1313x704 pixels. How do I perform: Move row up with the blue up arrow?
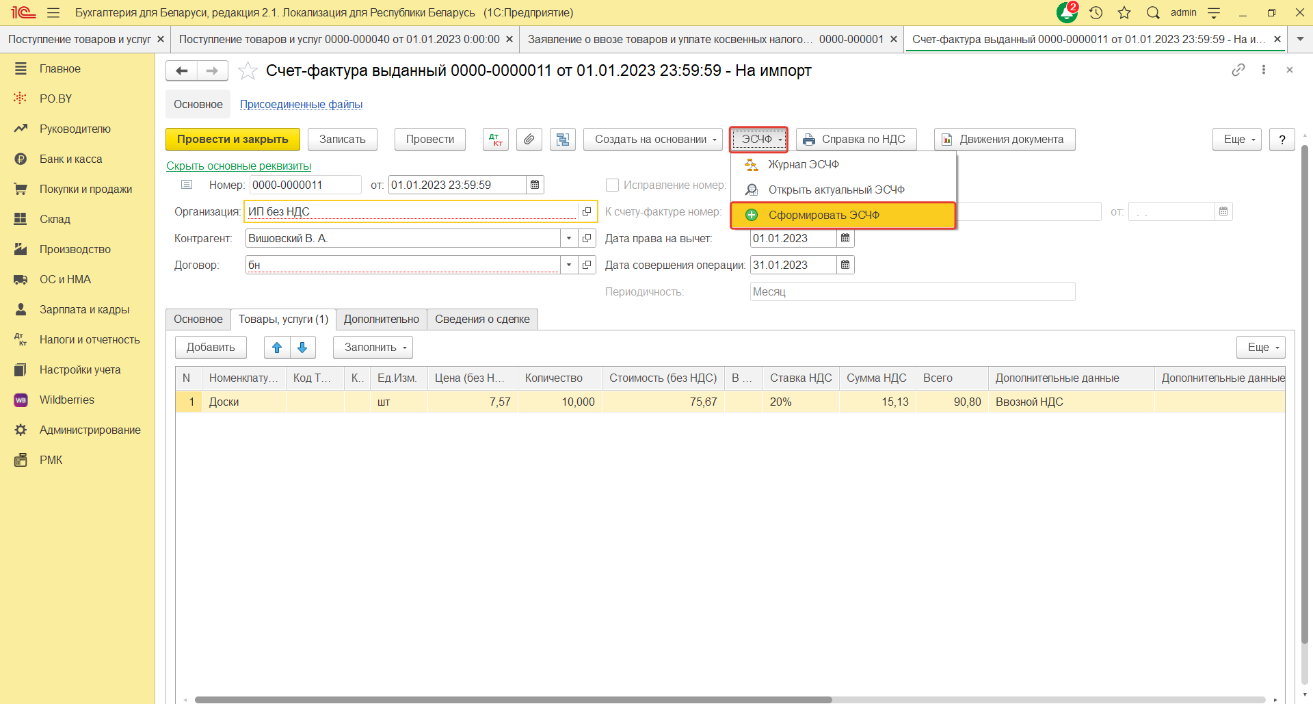tap(277, 347)
